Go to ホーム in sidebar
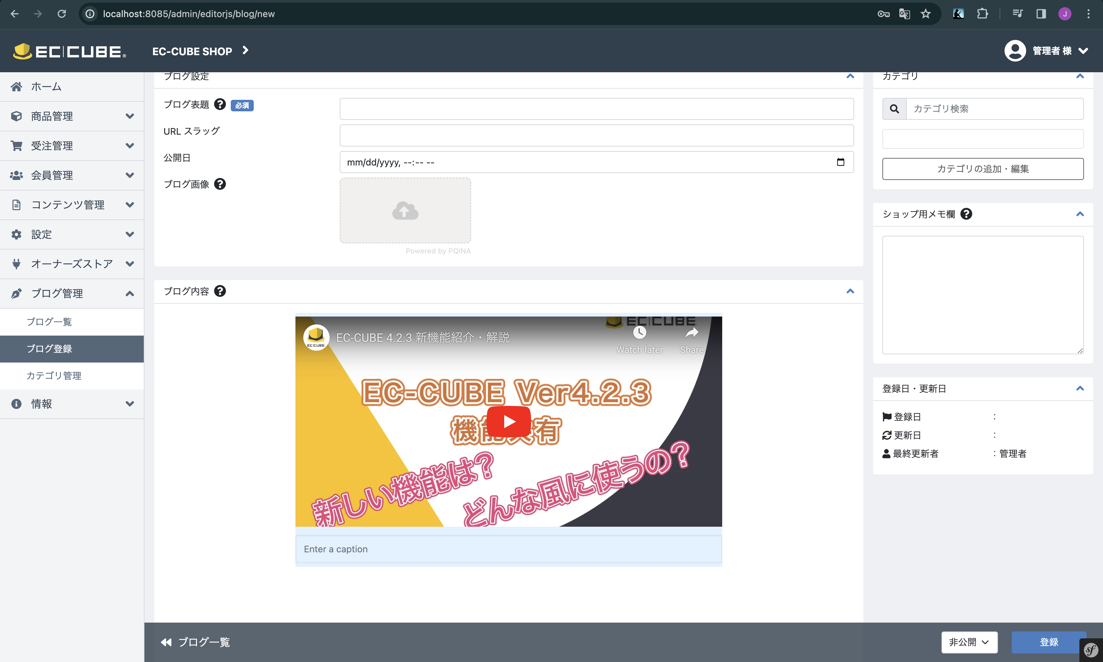The image size is (1103, 662). pos(72,87)
